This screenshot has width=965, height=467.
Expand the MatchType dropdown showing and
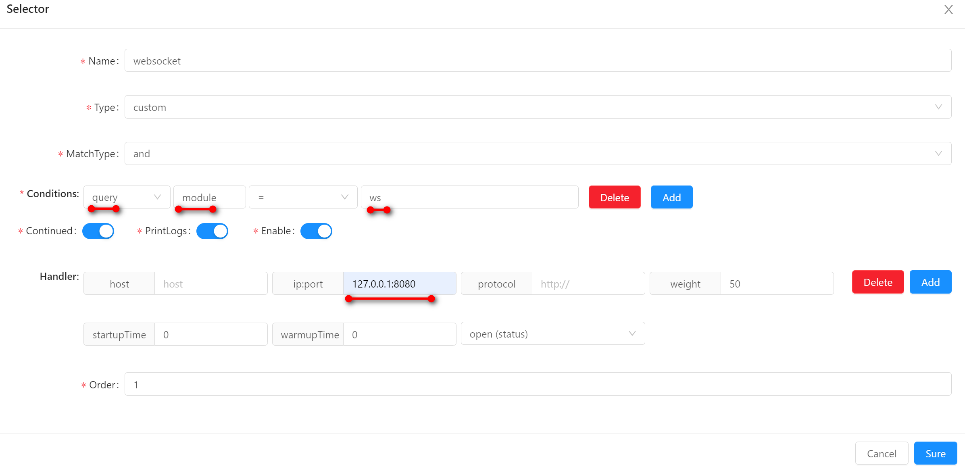pos(538,154)
